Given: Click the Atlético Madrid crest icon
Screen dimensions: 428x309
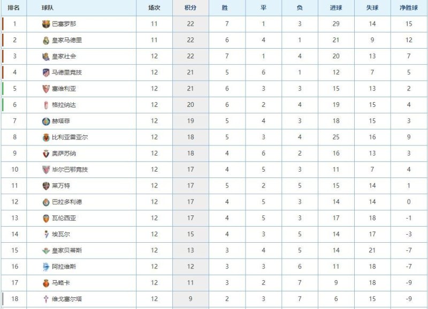Looking at the screenshot, I should pos(45,73).
